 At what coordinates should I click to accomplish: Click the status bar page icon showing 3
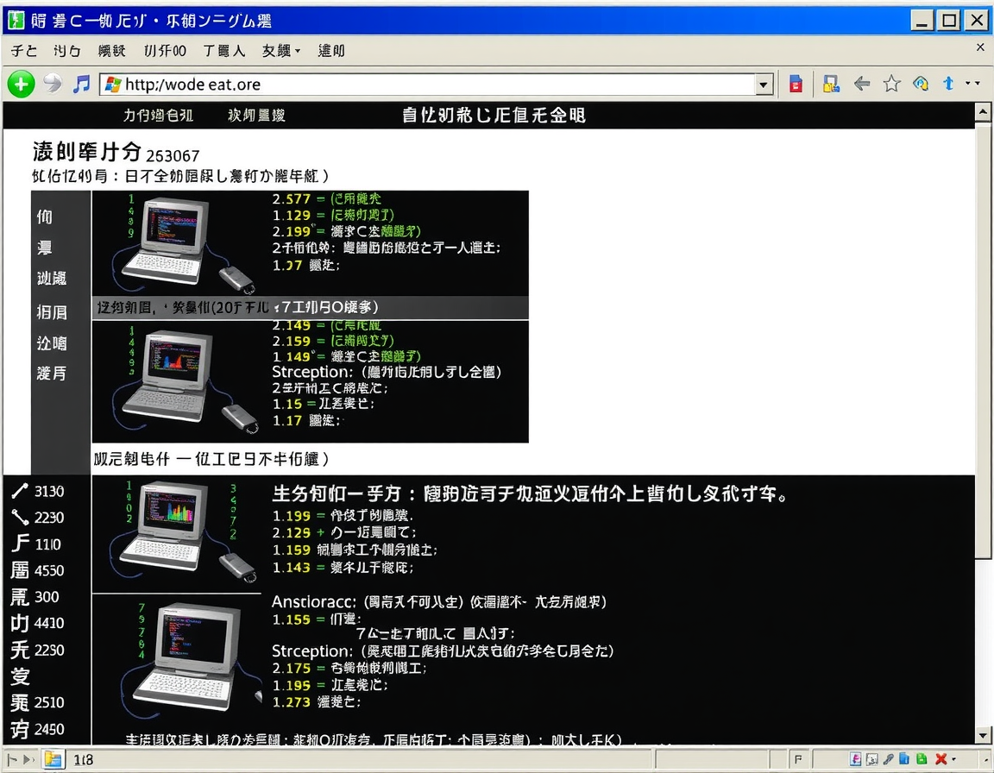tap(872, 759)
